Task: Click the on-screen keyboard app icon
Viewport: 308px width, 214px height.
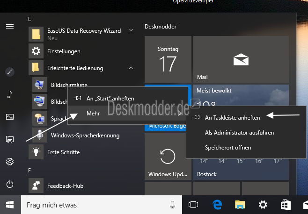Action: [x=40, y=101]
